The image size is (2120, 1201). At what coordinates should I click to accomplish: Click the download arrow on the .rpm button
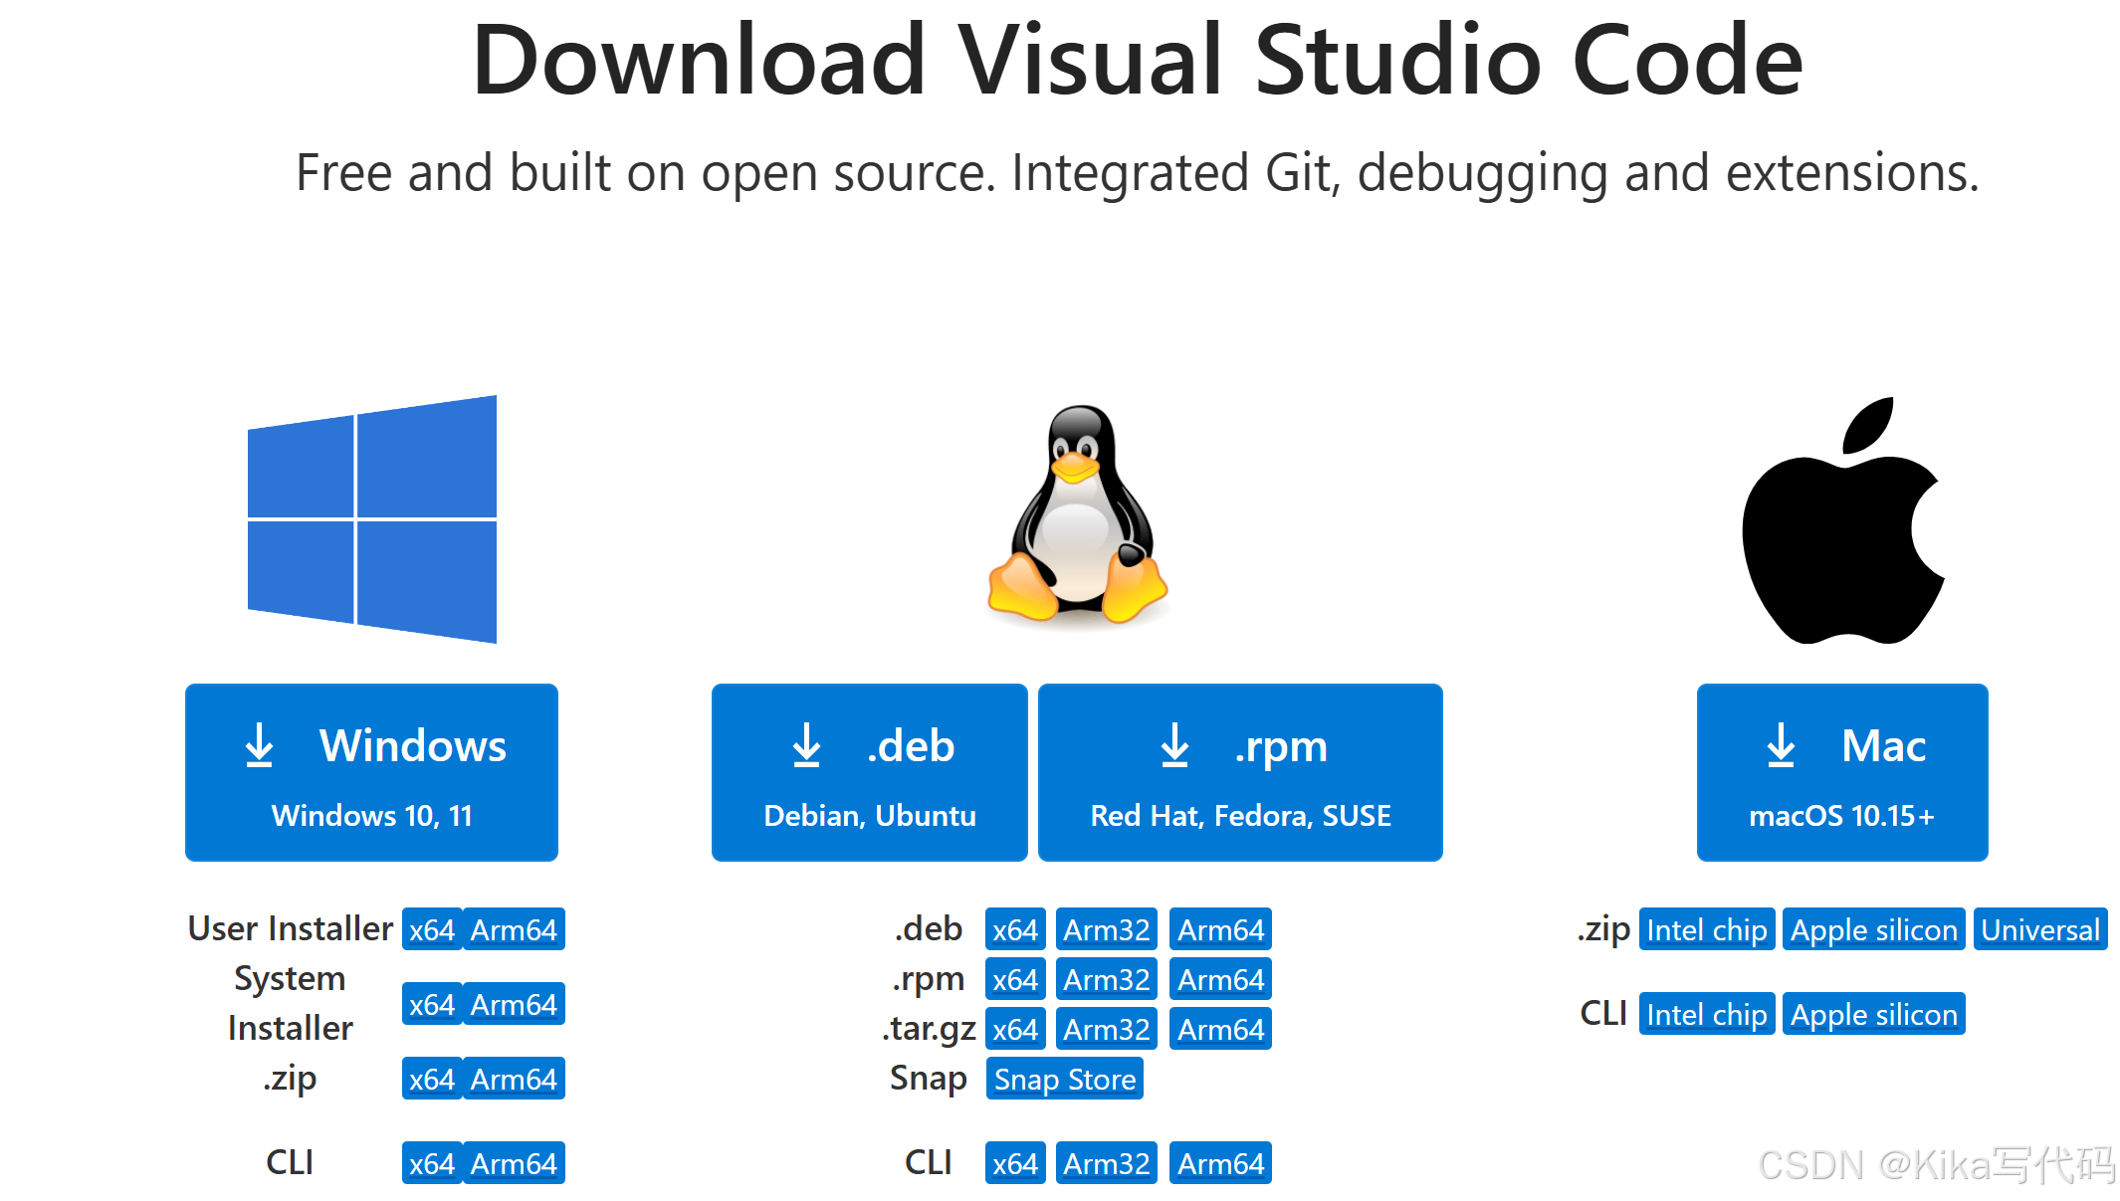click(1175, 746)
